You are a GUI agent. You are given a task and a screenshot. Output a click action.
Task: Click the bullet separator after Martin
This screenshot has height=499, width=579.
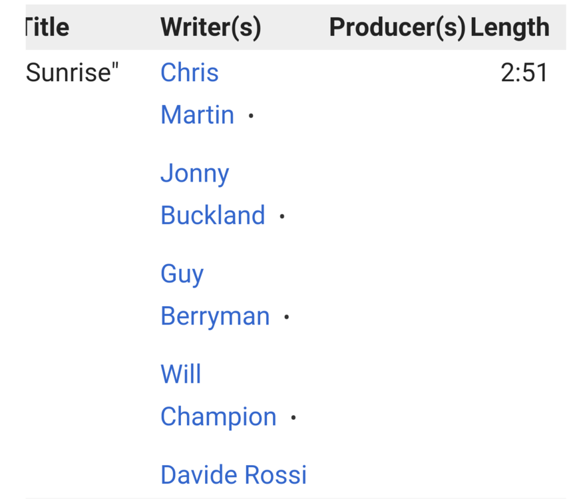coord(251,116)
